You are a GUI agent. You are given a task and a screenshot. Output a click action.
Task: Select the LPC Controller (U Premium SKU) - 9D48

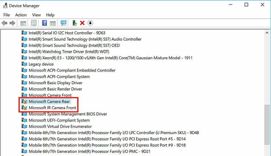pyautogui.click(x=114, y=133)
